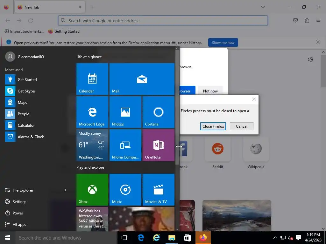
Task: Click the network tray icon
Action: coord(283,238)
